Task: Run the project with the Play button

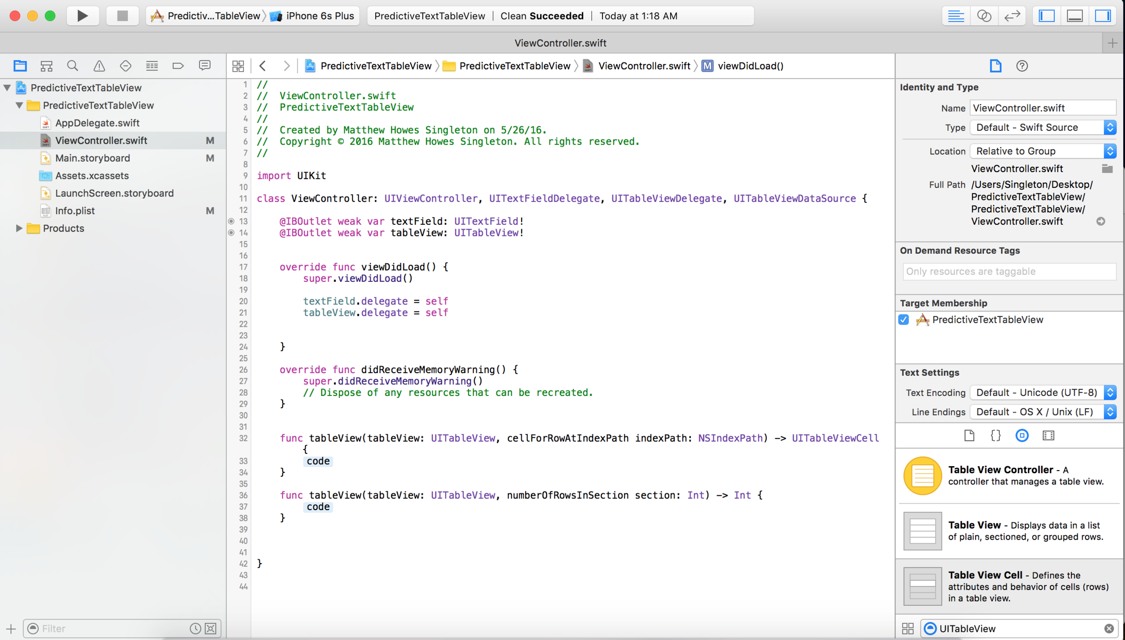Action: pos(82,16)
